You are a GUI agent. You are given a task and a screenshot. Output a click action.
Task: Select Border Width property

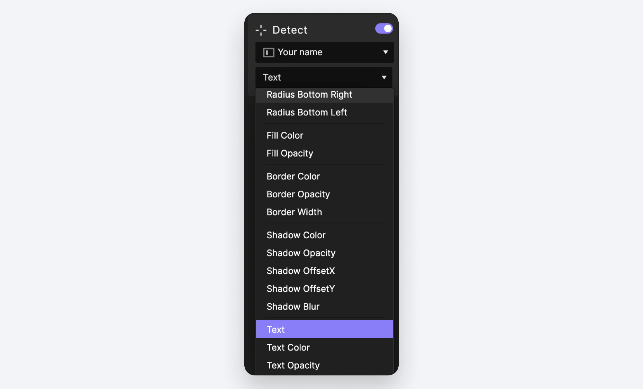pyautogui.click(x=294, y=212)
